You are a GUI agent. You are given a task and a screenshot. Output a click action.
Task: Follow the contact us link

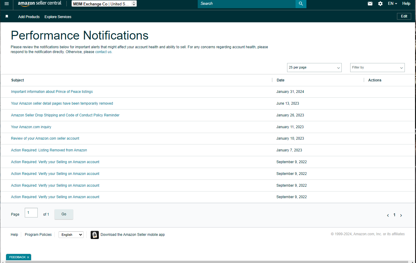pos(103,52)
